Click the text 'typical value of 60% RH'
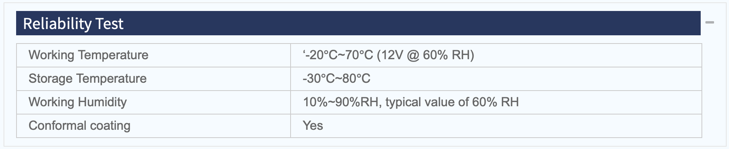The width and height of the screenshot is (729, 149). click(x=452, y=102)
